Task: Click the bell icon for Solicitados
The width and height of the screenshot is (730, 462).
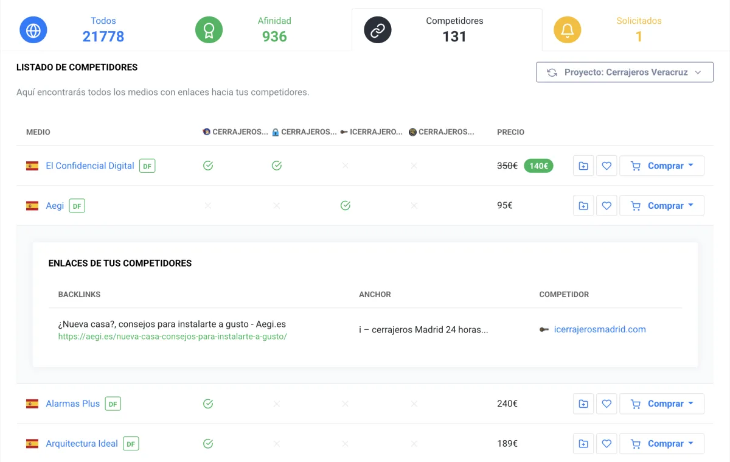Action: (567, 30)
